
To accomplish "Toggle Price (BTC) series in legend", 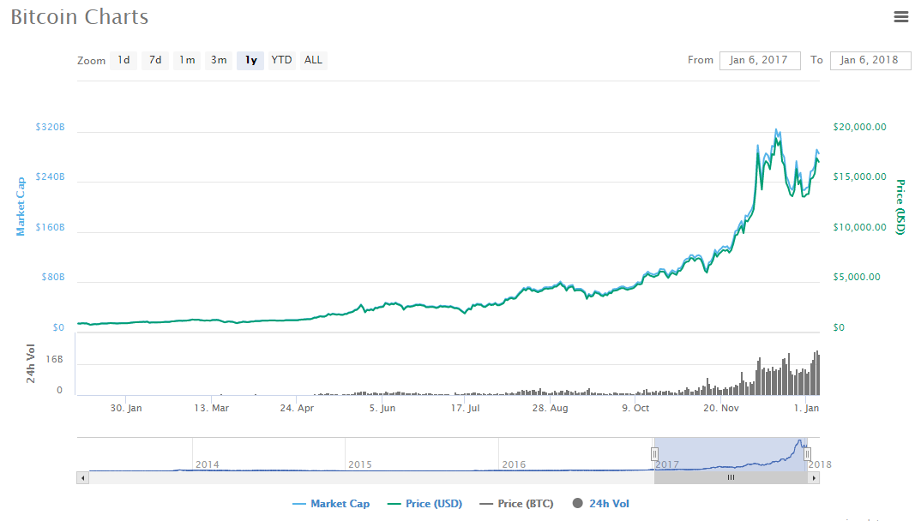I will 516,504.
